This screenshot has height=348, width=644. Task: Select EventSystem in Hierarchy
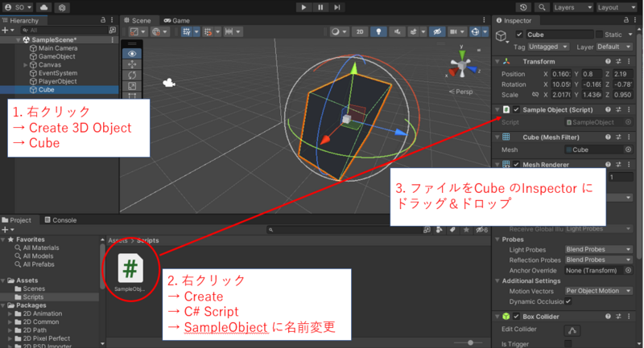click(58, 73)
